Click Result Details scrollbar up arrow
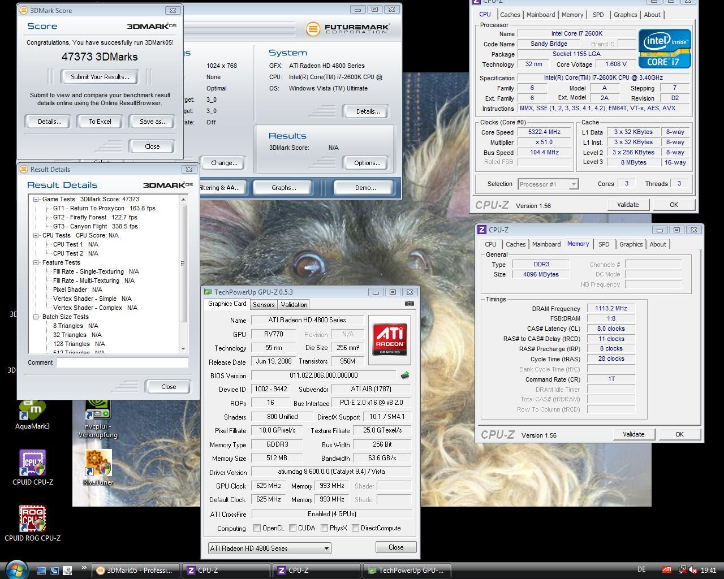This screenshot has width=724, height=579. [x=183, y=200]
